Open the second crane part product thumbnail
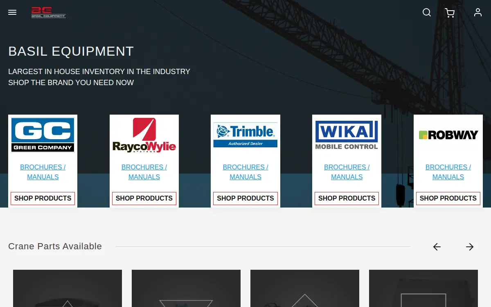 [186, 288]
